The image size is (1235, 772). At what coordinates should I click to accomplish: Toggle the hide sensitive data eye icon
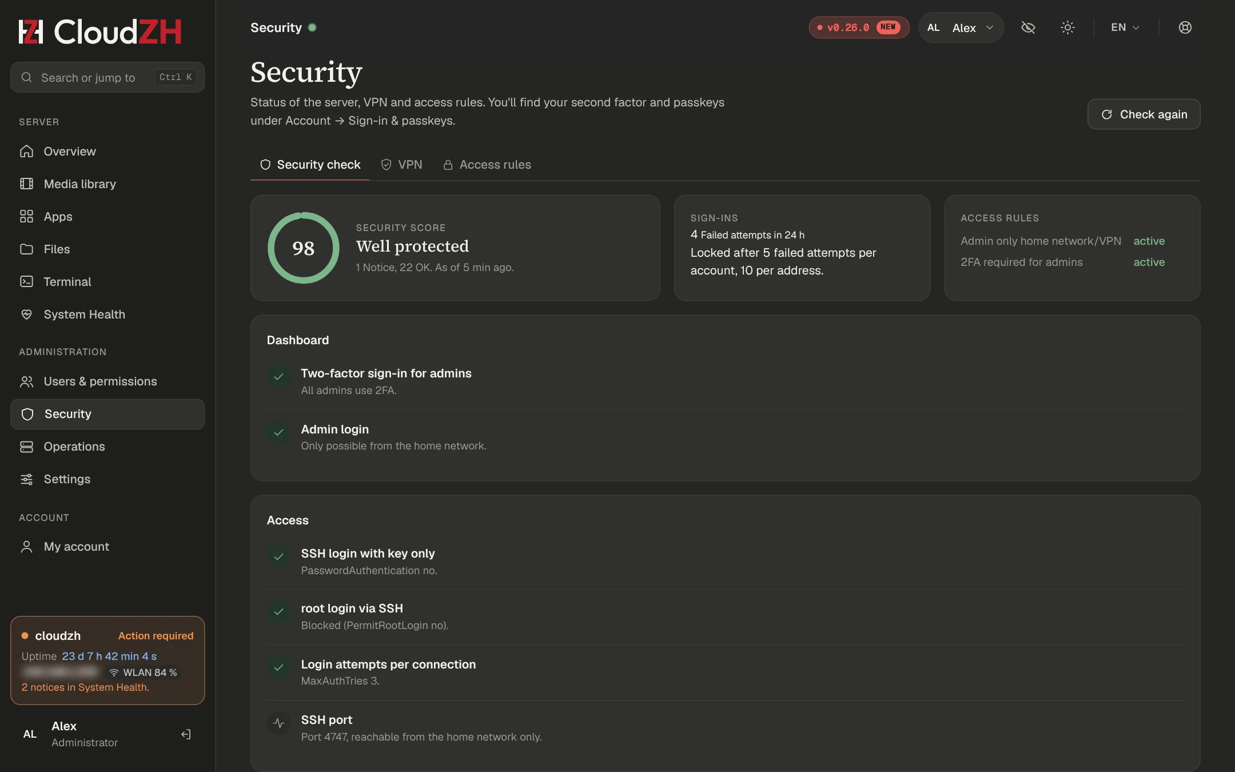tap(1028, 27)
